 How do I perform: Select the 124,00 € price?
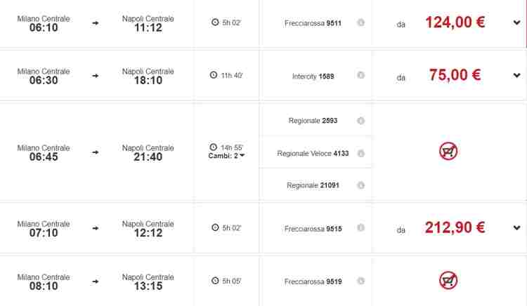pos(455,22)
